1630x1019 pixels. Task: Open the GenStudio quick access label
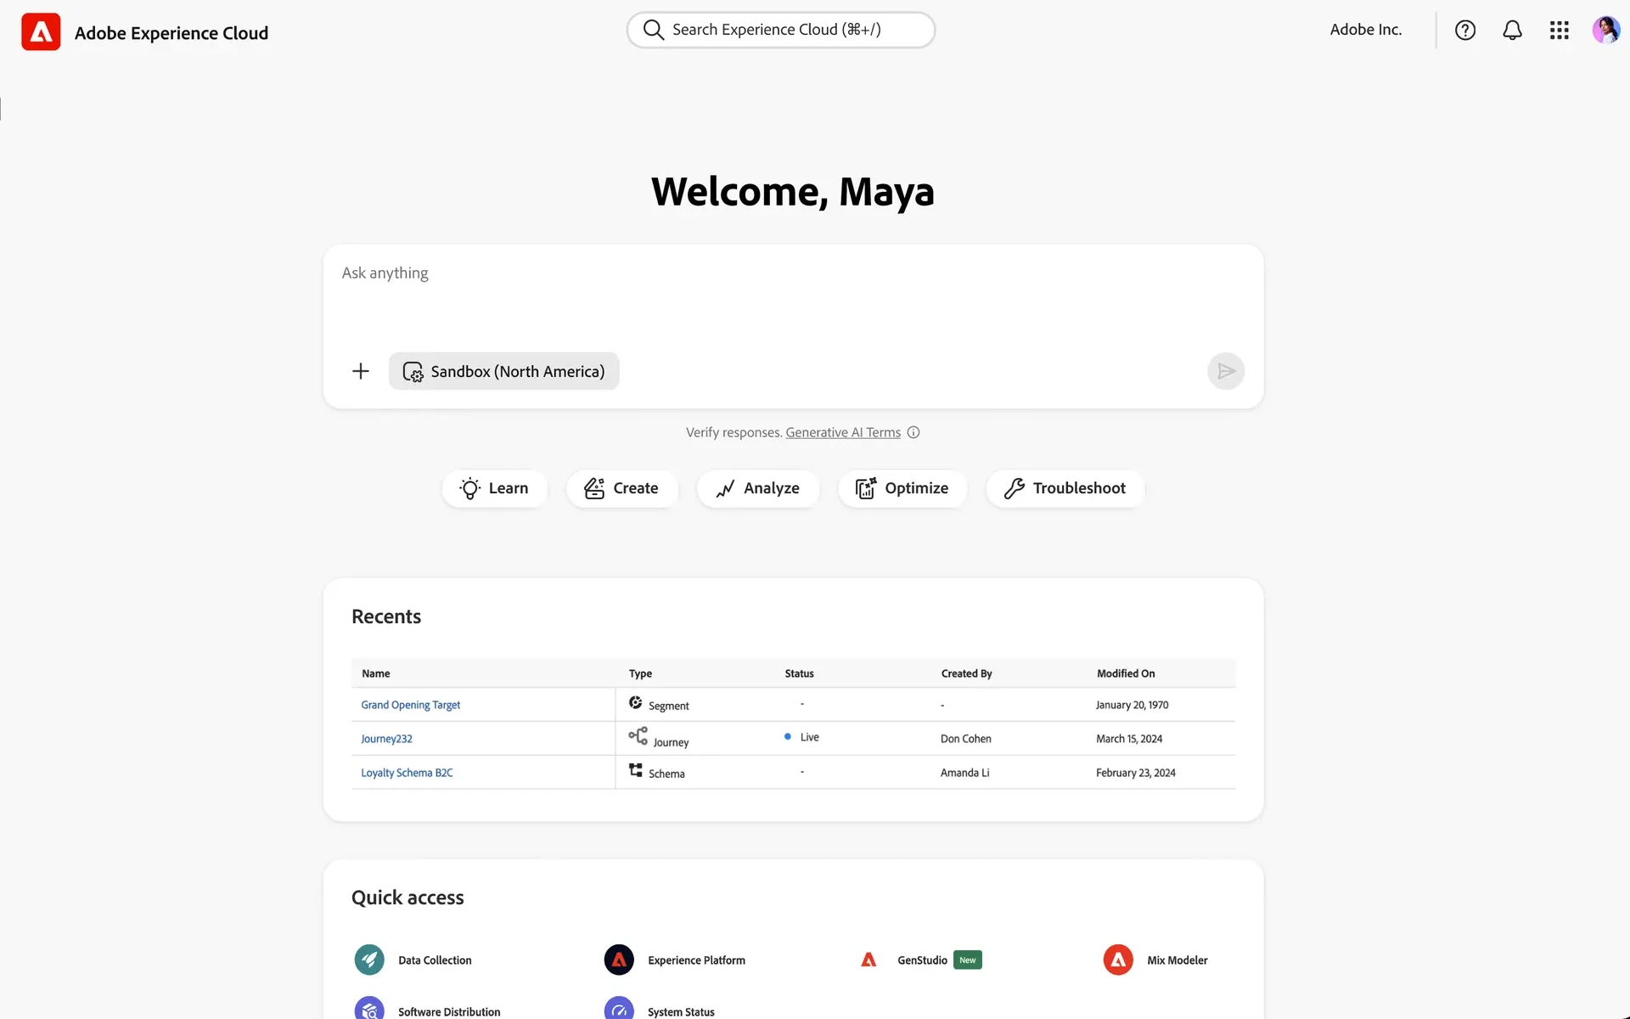922,960
